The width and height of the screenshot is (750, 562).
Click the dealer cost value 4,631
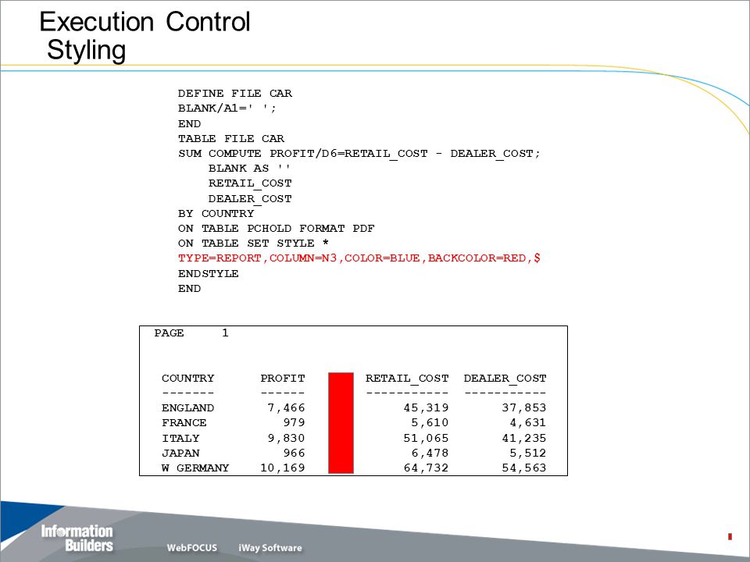click(528, 422)
